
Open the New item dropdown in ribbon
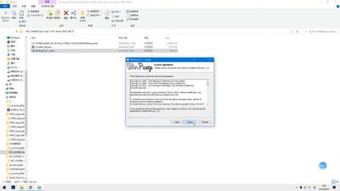(x=94, y=11)
